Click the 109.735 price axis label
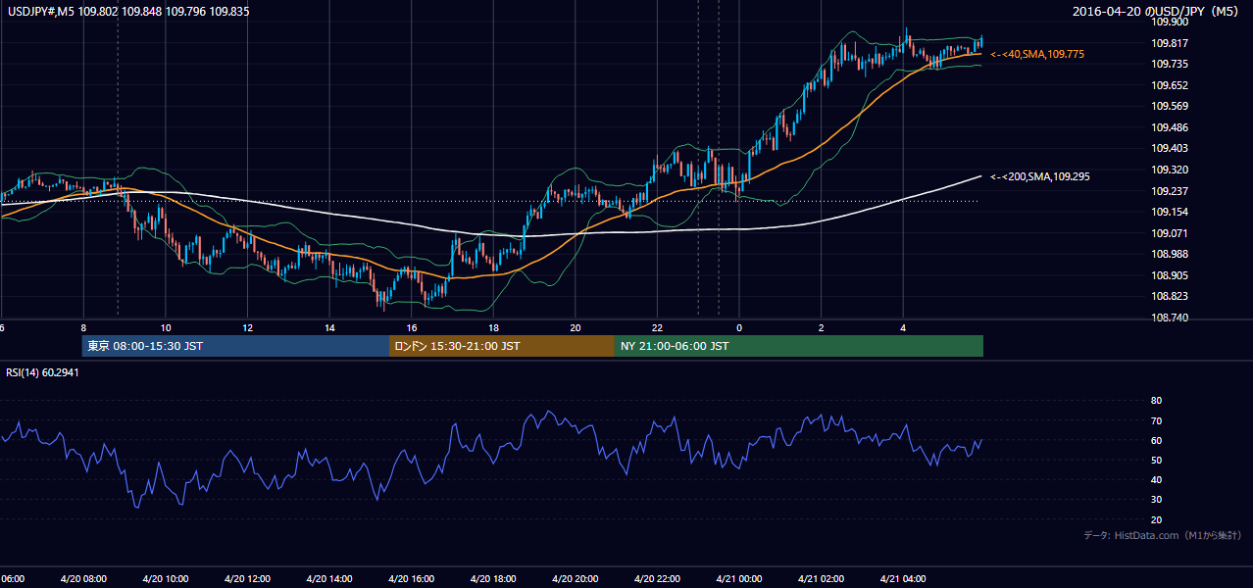Screen dimensions: 1253x588 pyautogui.click(x=1170, y=64)
